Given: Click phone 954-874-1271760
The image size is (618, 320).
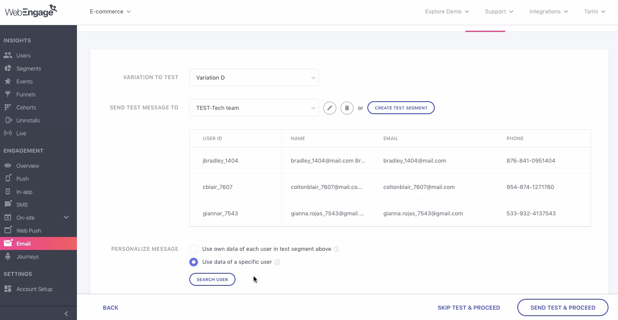Looking at the screenshot, I should pos(530,187).
